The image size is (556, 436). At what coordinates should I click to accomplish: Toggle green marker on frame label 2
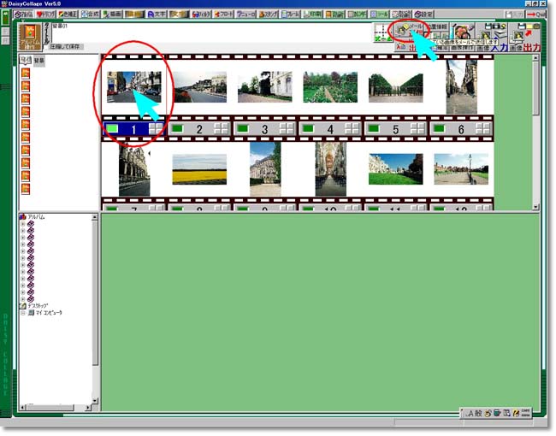point(177,128)
